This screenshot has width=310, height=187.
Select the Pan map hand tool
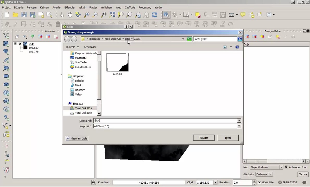tap(70, 15)
